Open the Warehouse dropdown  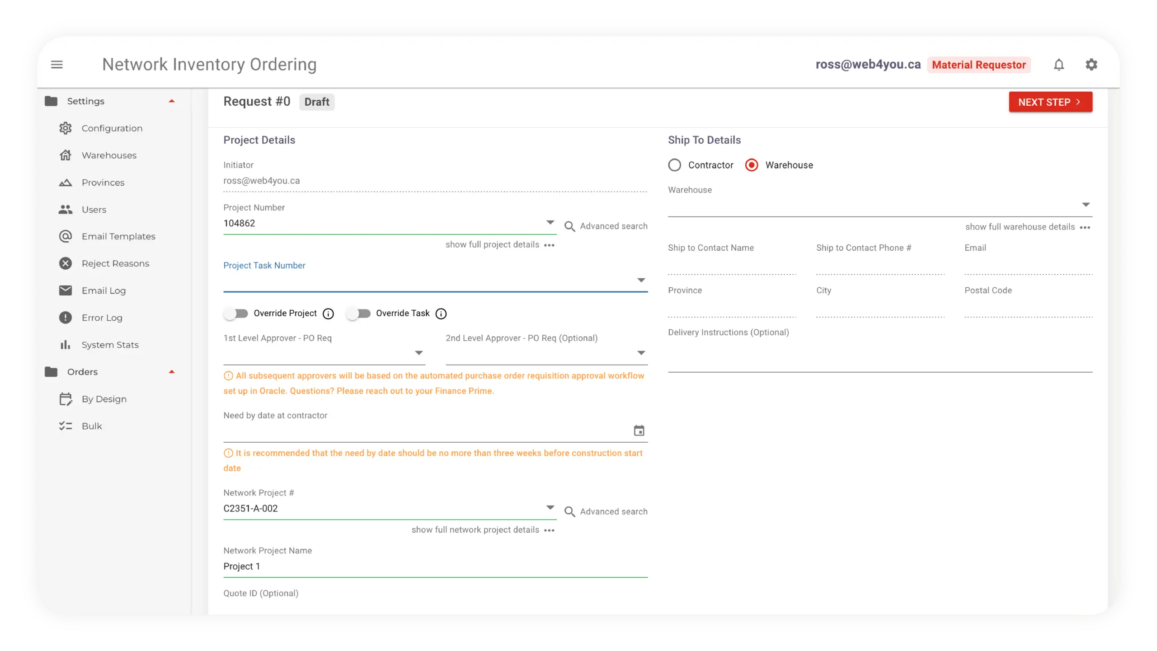880,205
